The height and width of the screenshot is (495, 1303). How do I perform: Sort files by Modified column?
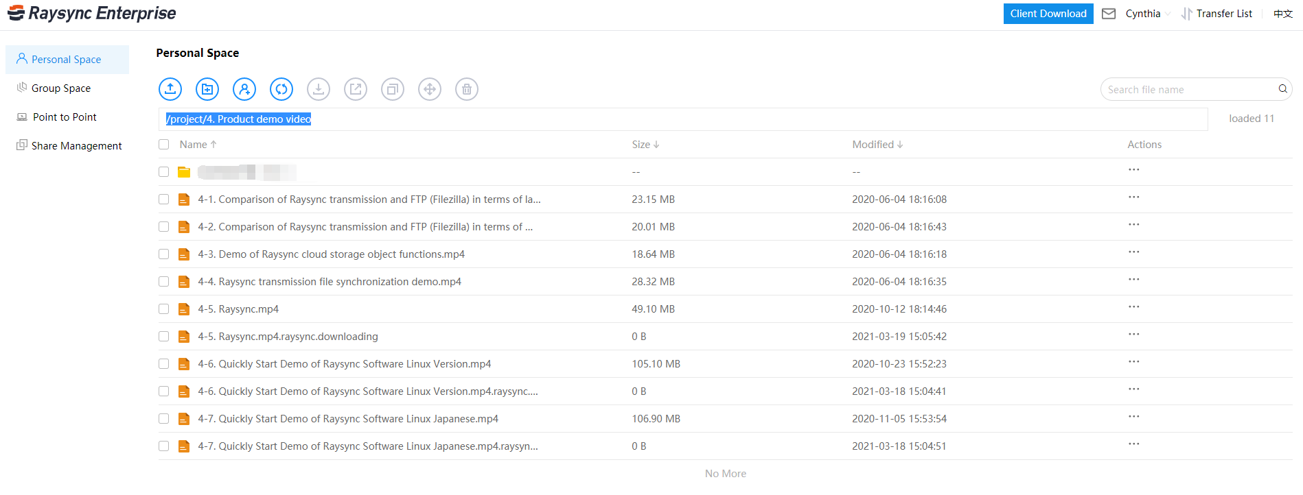pos(877,145)
